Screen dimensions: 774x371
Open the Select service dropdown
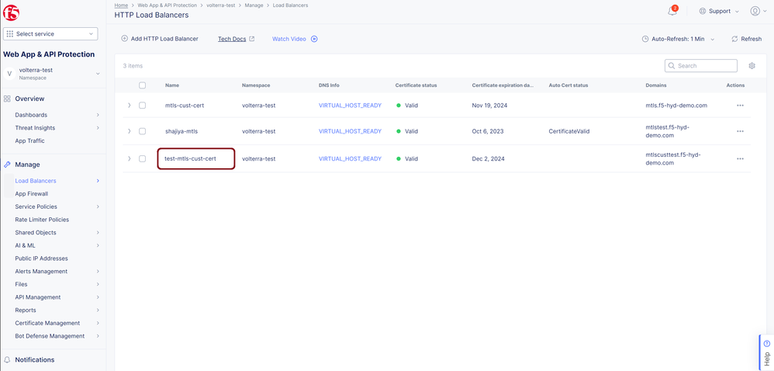pyautogui.click(x=50, y=34)
